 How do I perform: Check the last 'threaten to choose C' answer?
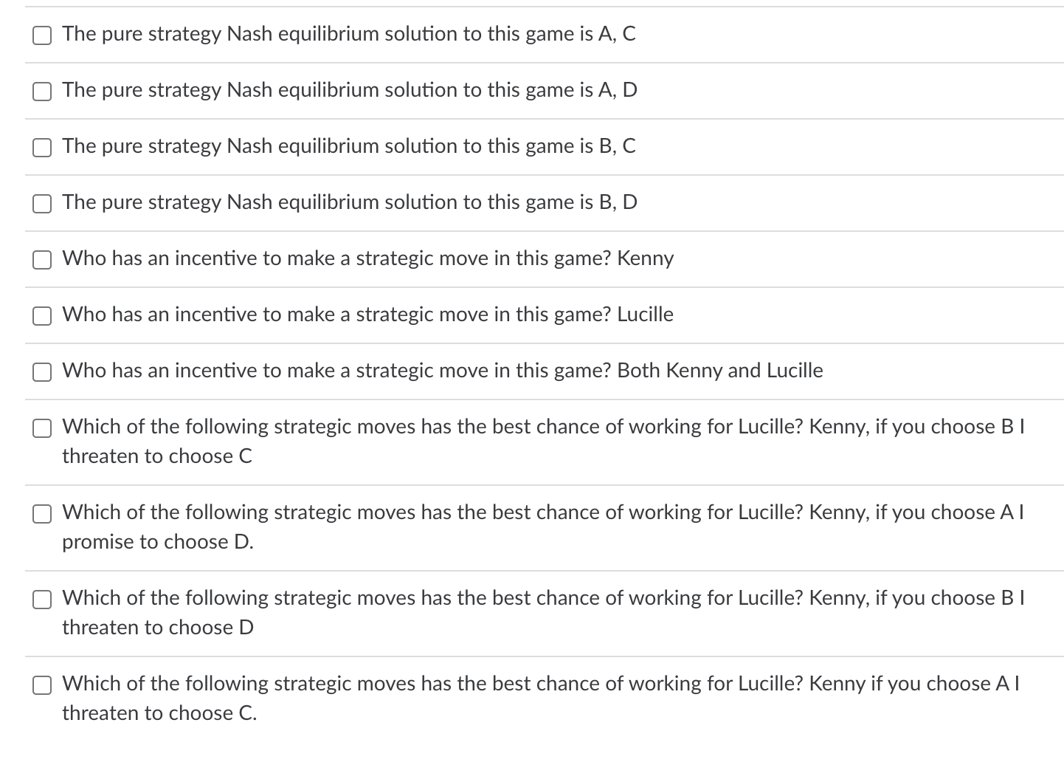tap(42, 685)
